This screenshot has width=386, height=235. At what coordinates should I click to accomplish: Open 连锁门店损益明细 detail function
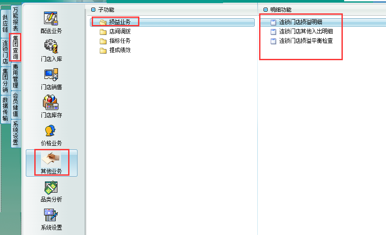click(301, 22)
